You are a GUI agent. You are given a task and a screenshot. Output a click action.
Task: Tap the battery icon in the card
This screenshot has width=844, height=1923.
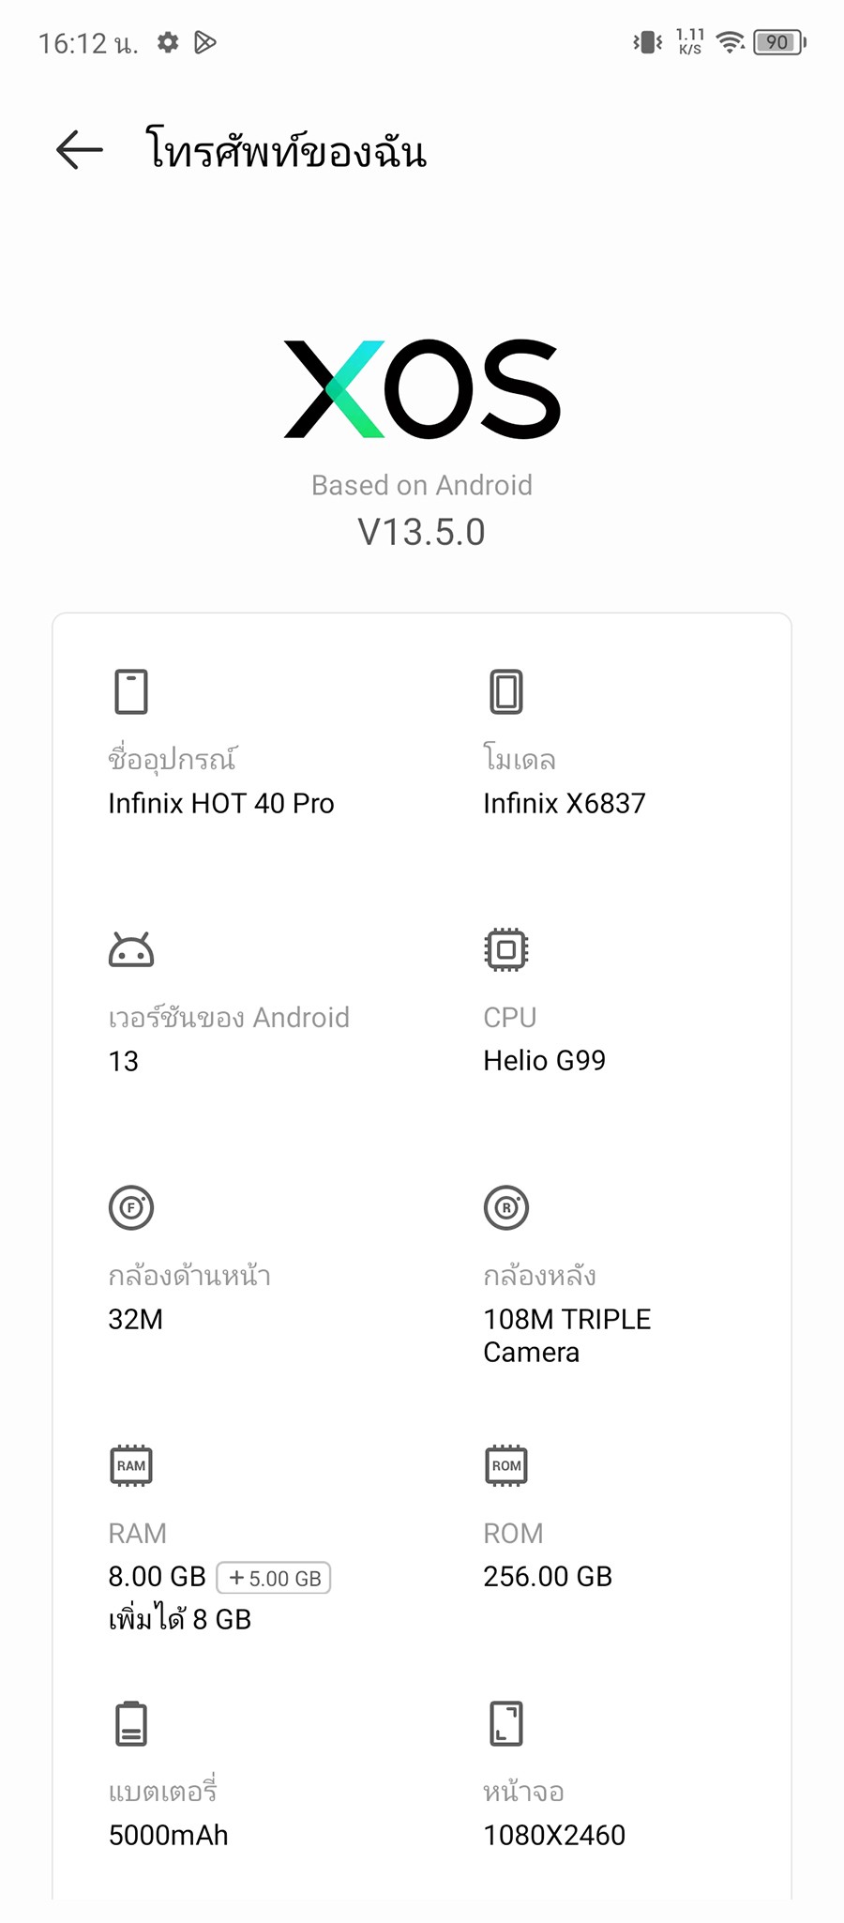[131, 1723]
